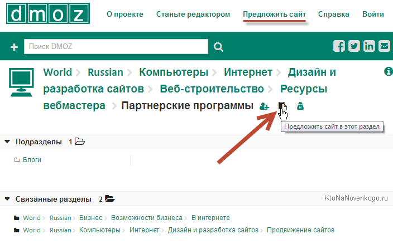This screenshot has width=393, height=244.
Task: Click 'Партнерские программы' current category title
Action: [x=187, y=106]
